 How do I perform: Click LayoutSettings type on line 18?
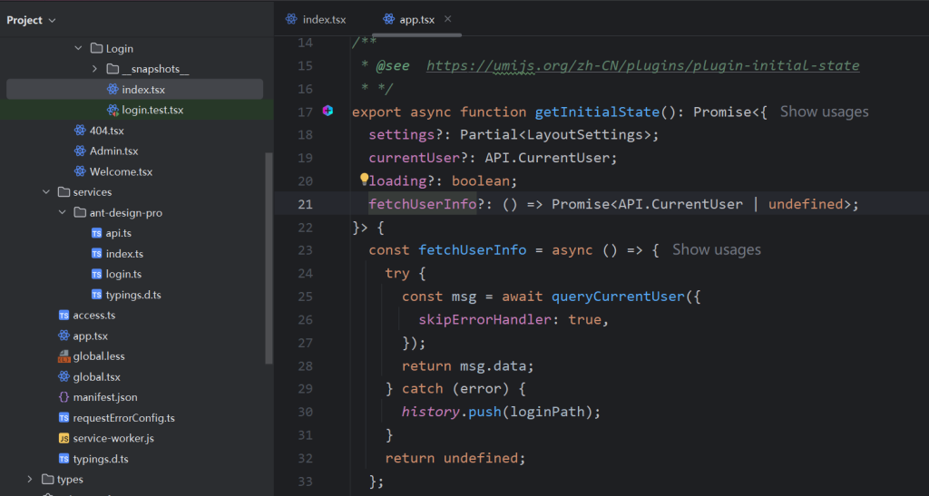click(x=585, y=135)
